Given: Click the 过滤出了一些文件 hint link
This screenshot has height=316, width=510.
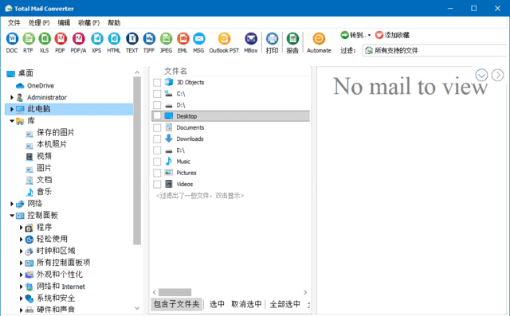Looking at the screenshot, I should pyautogui.click(x=200, y=196).
